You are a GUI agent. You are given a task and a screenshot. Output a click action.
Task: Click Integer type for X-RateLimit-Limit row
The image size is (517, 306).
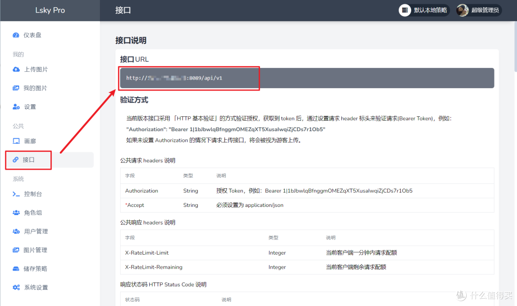point(277,253)
